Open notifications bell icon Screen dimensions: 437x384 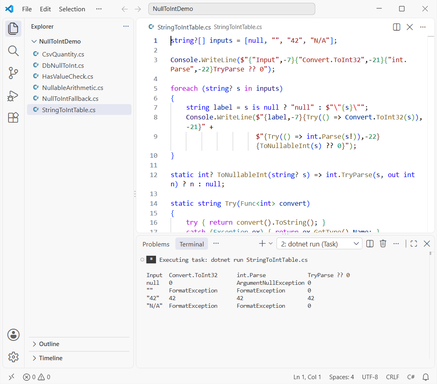pyautogui.click(x=426, y=377)
